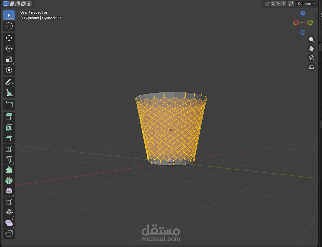Expand the sidebar with arrow tab

point(317,17)
